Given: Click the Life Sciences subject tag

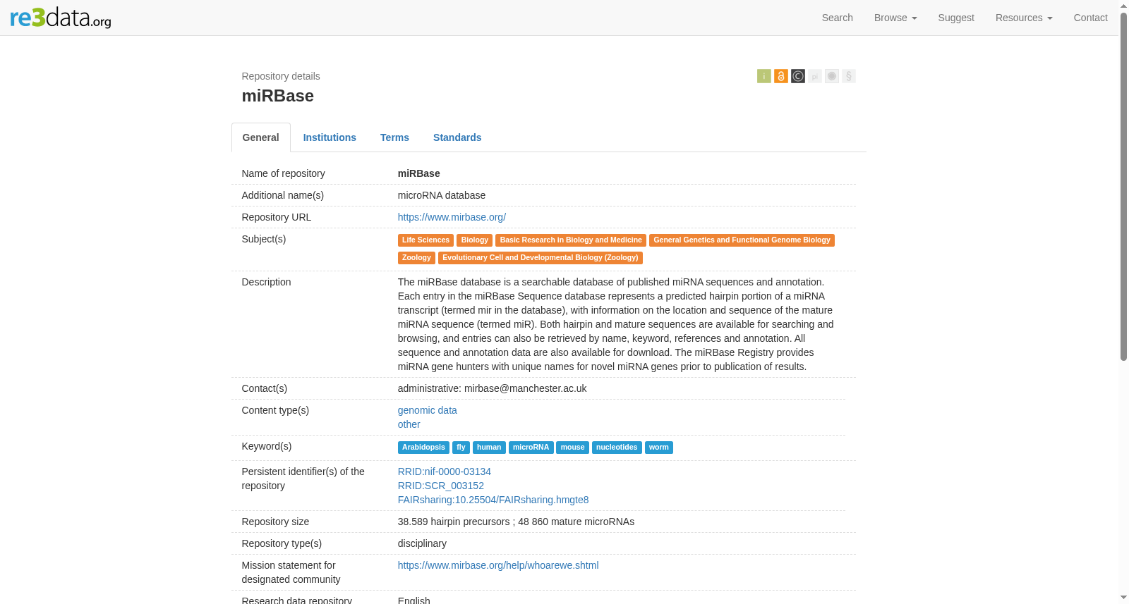Looking at the screenshot, I should pyautogui.click(x=425, y=240).
